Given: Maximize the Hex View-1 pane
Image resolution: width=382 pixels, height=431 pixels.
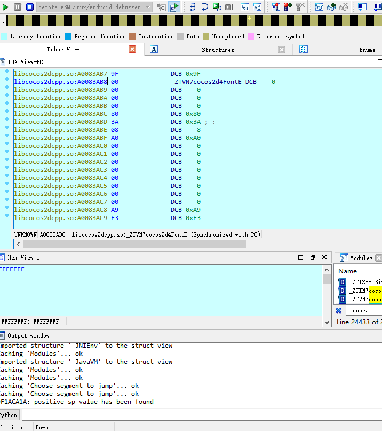Looking at the screenshot, I should [x=301, y=257].
